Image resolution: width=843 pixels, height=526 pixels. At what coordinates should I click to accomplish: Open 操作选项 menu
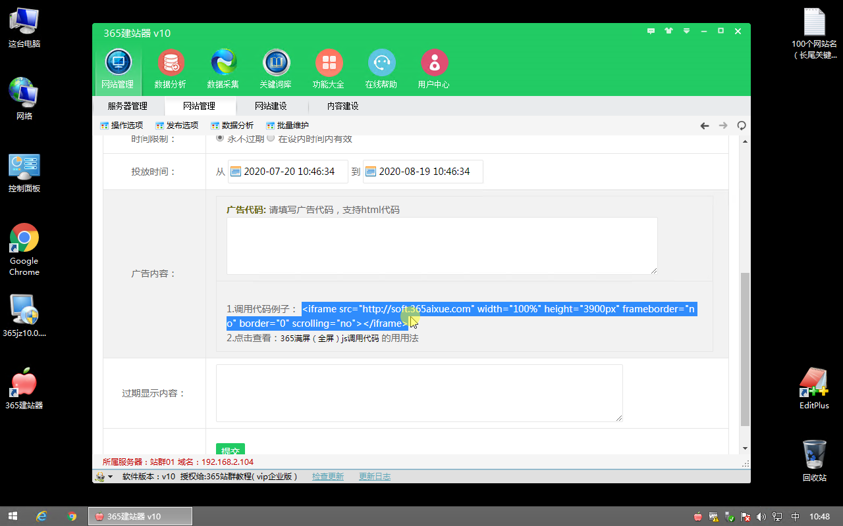pyautogui.click(x=121, y=126)
